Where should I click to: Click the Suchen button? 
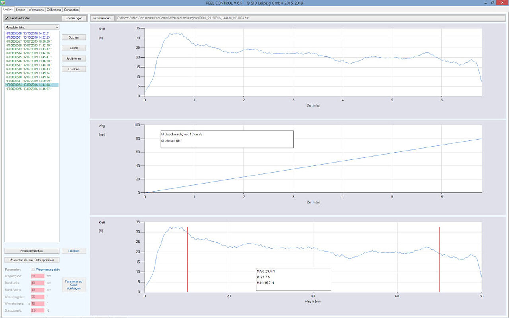[74, 37]
